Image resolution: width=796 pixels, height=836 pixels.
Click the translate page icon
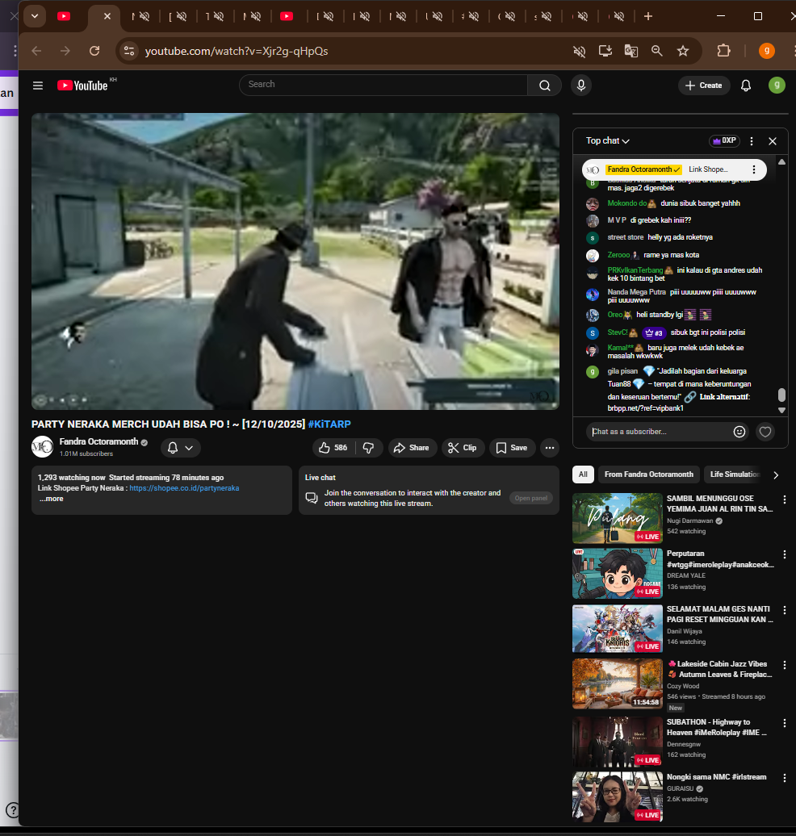[x=631, y=51]
